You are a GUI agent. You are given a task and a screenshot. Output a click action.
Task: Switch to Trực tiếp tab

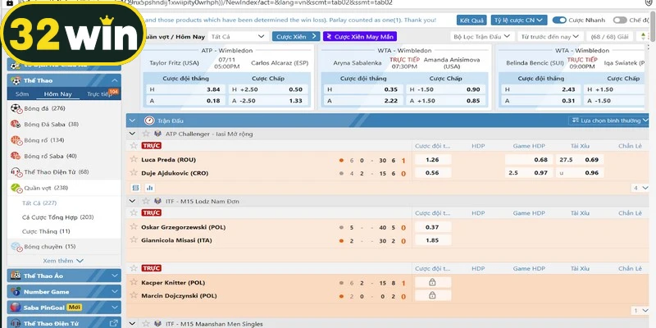coord(99,94)
